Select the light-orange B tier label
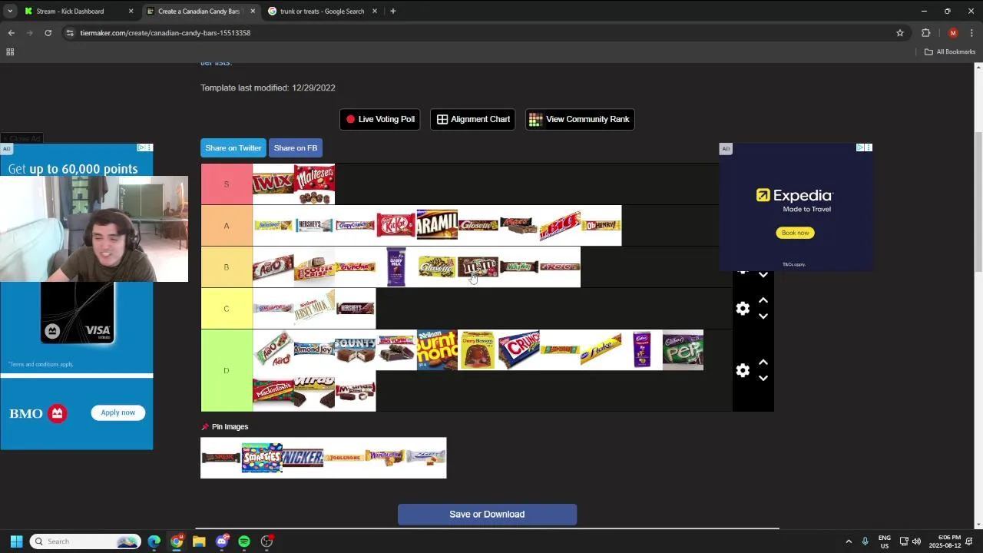983x553 pixels. coord(227,267)
